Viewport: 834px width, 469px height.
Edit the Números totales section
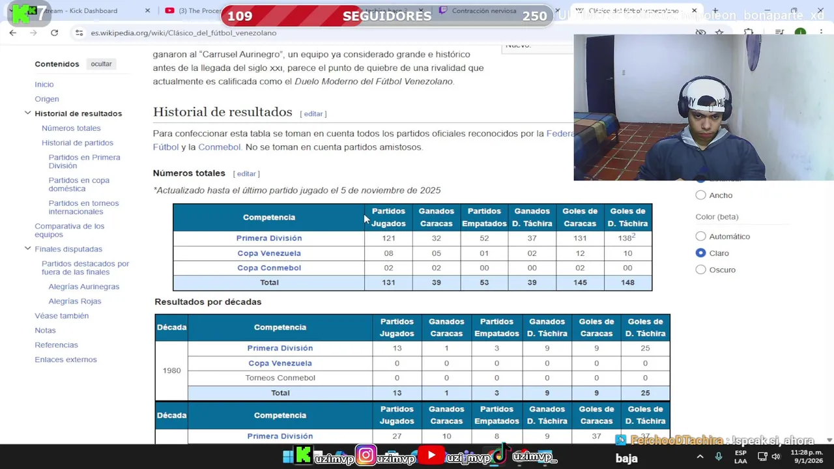[246, 174]
